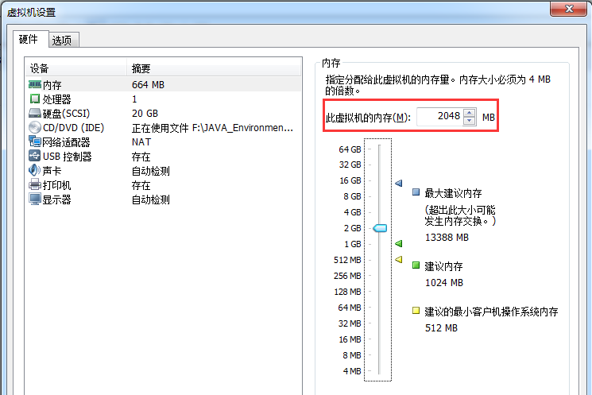Click the 硬盘(SCSI) hard disk icon
The width and height of the screenshot is (592, 395).
(x=35, y=114)
